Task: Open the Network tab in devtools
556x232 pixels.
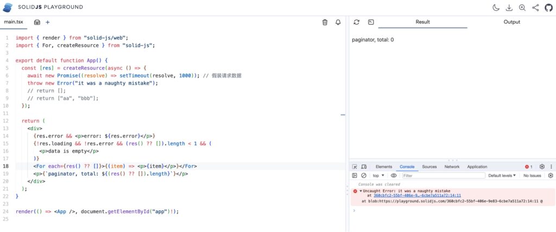Action: [452, 167]
